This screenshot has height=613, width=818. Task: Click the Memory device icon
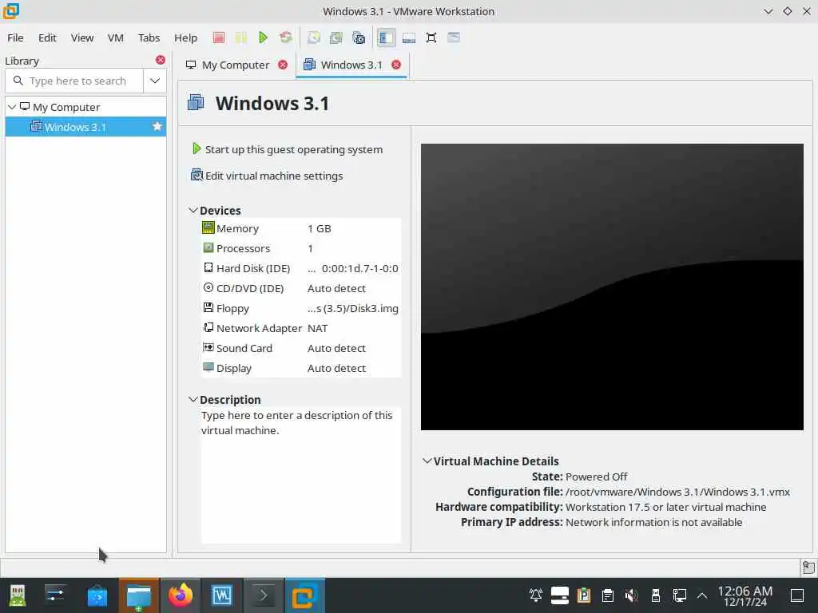coord(208,227)
